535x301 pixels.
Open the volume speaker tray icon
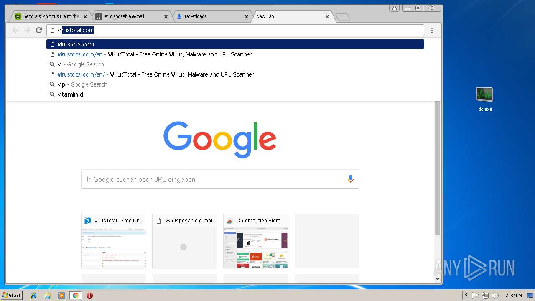(x=495, y=296)
